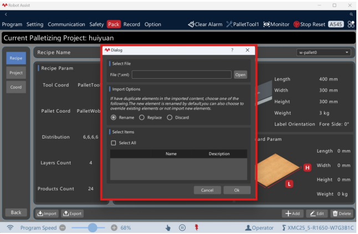
Task: Click the Products Count value 24
Action: click(91, 189)
